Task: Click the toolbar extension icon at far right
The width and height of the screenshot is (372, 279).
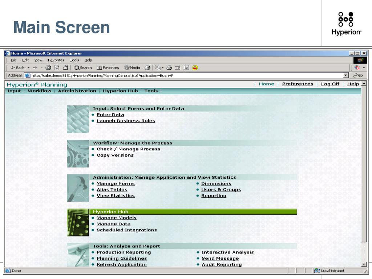Action: [357, 68]
